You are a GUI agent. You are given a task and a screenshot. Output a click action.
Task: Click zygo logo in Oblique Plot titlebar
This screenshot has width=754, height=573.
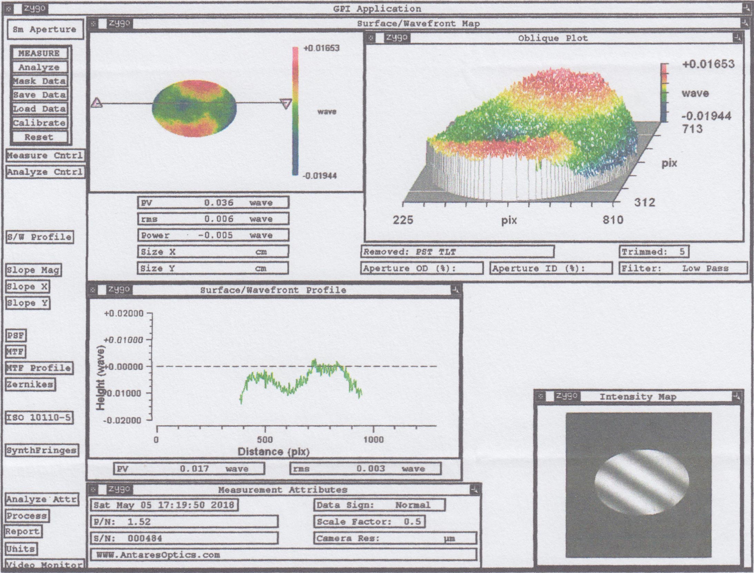pos(396,38)
